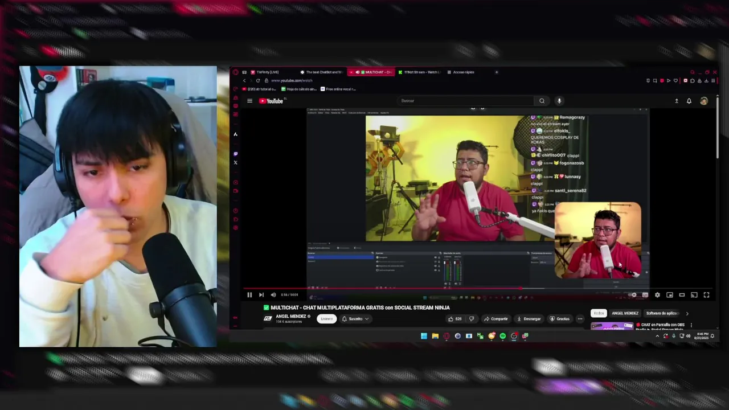Start voice search with the microphone

(559, 101)
